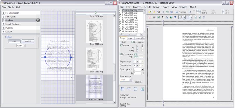
Task: Click the Process! button
Action: pos(181,12)
